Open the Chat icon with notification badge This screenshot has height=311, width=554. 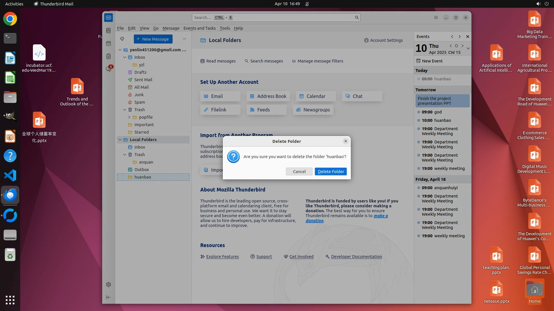click(x=108, y=69)
